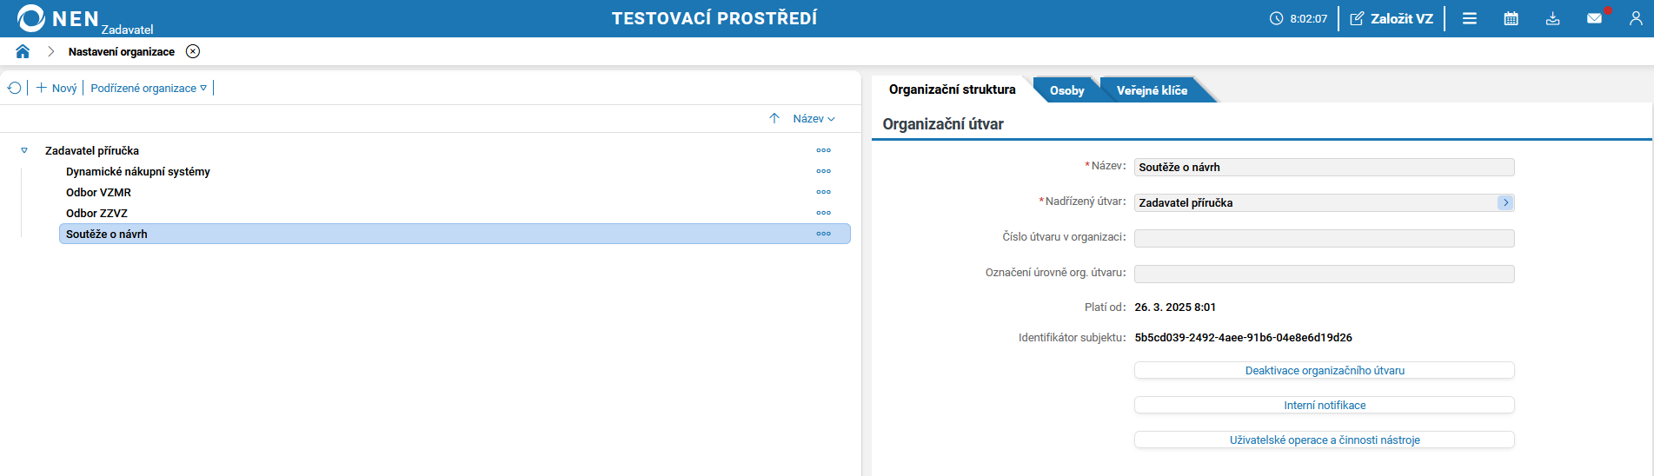Click the session clock timer
The image size is (1654, 476).
[x=1299, y=18]
